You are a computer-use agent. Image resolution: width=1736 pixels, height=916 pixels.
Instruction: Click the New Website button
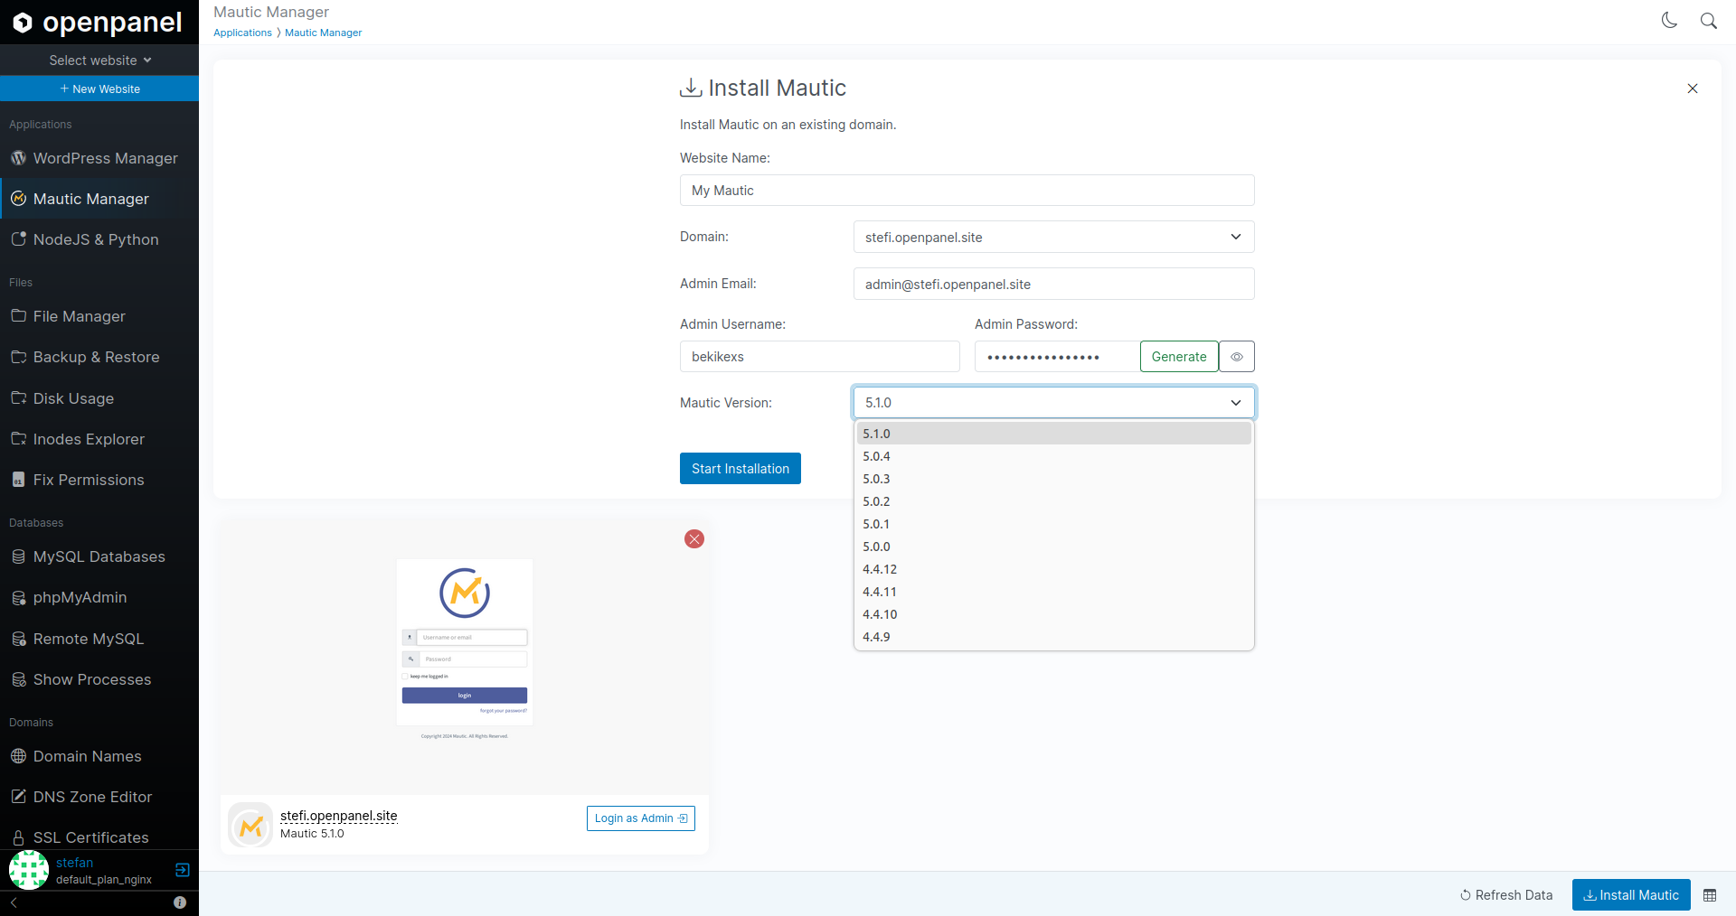(x=99, y=89)
